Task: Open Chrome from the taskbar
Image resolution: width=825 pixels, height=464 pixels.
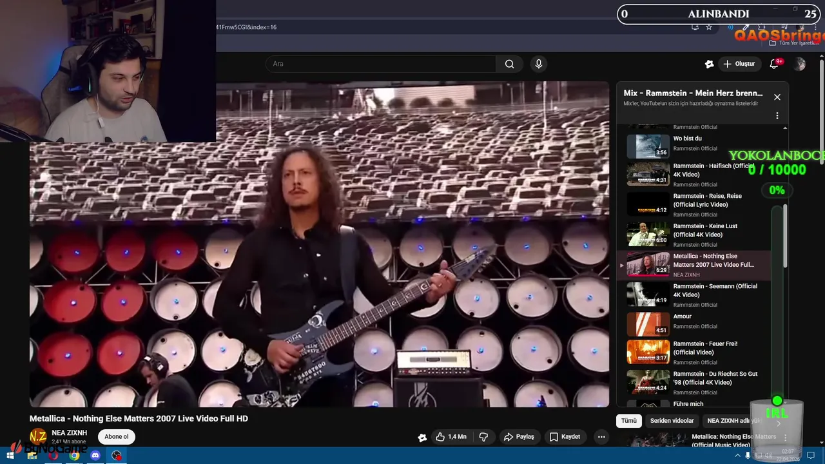Action: pyautogui.click(x=74, y=456)
